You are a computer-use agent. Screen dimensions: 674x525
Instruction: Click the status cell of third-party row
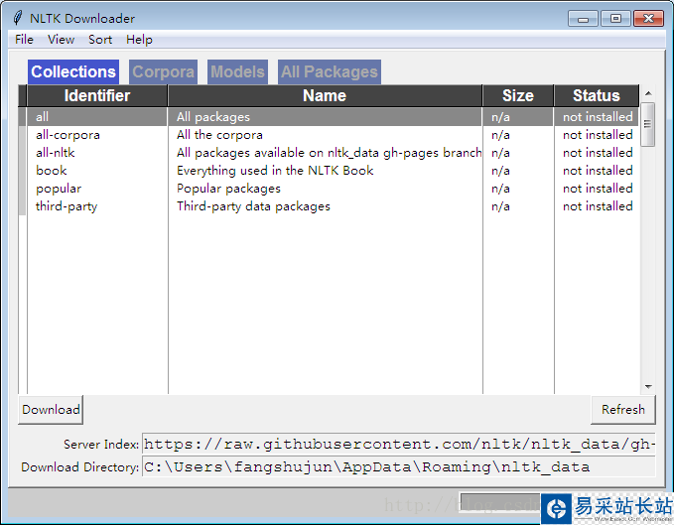click(598, 206)
